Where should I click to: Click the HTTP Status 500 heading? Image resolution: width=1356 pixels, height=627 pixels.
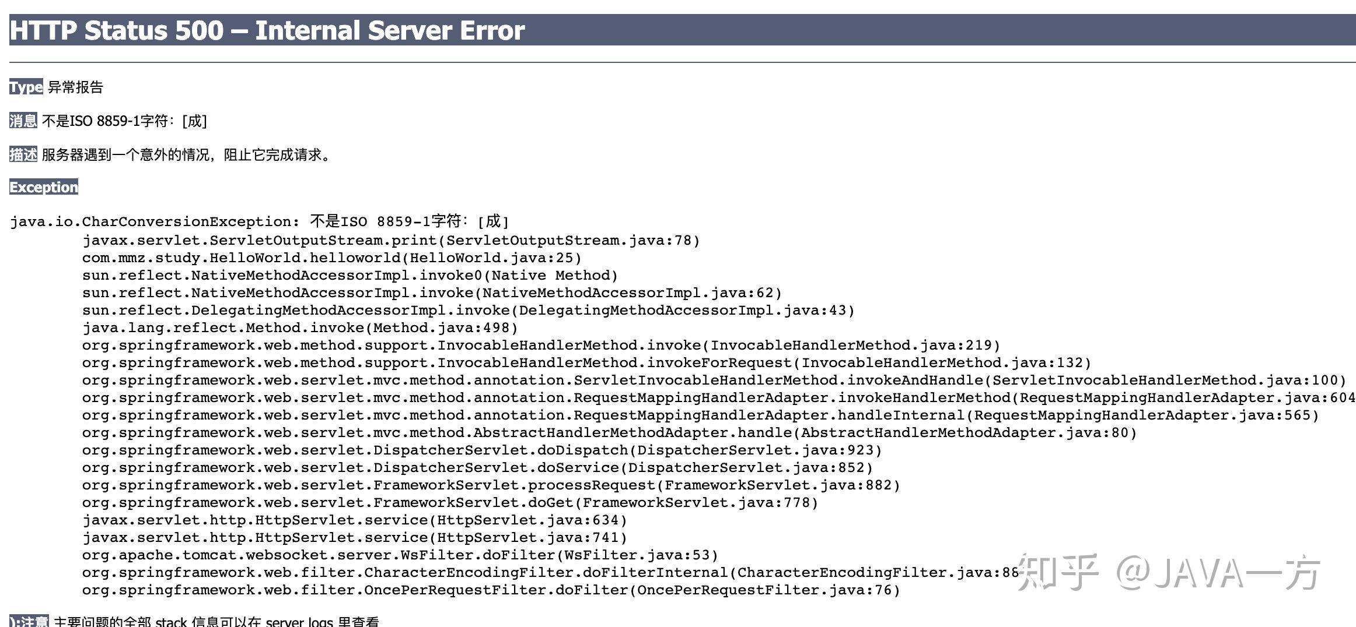(267, 30)
